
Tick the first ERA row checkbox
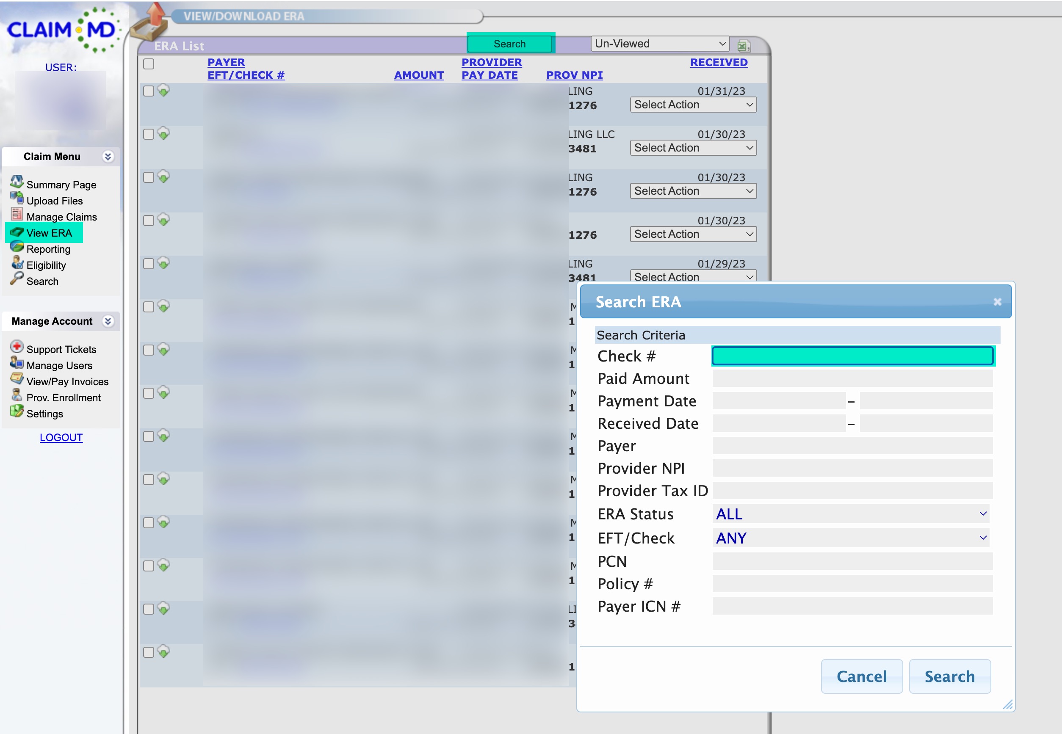[x=149, y=91]
